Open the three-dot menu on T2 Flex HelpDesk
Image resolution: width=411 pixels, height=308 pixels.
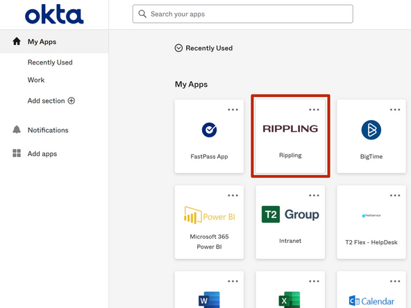click(x=395, y=196)
